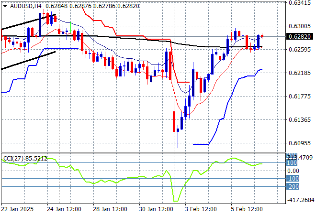Click the 0.60955 price axis label
Screen dimensions: 316x215
(300, 143)
